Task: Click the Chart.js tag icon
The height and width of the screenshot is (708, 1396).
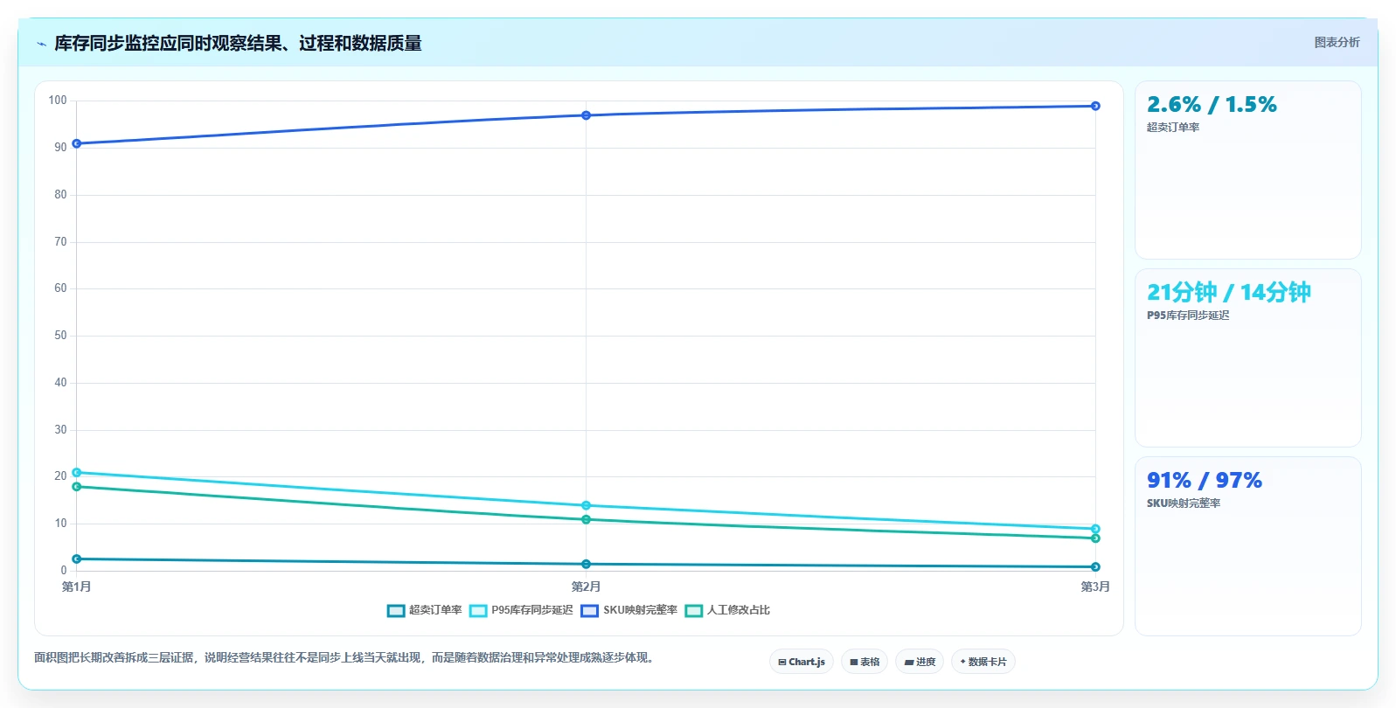Action: 782,663
